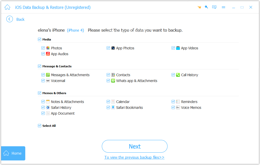Open the hamburger menu in title bar
This screenshot has height=165, width=260.
click(223, 7)
